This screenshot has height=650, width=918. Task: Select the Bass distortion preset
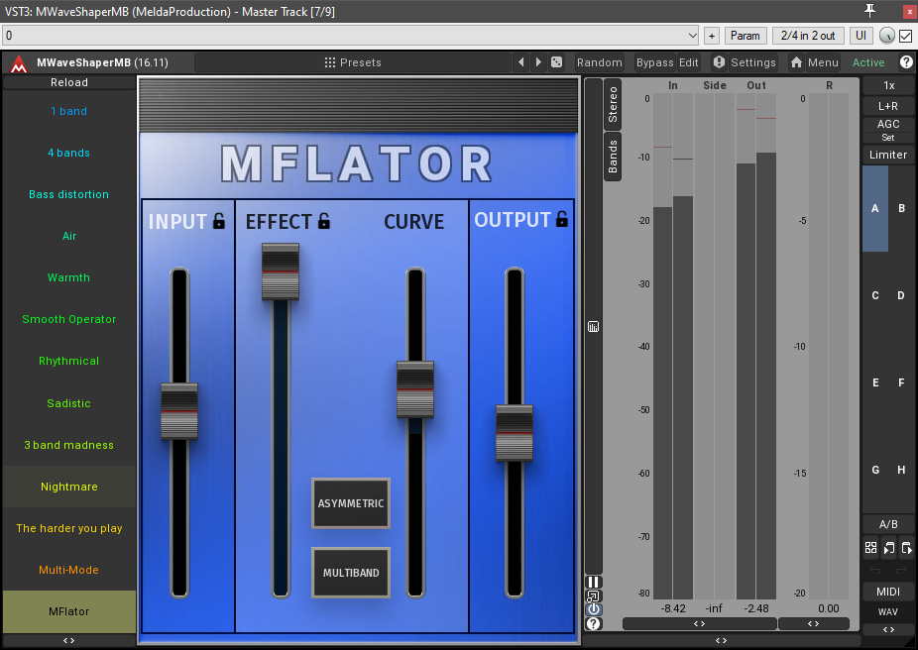coord(69,194)
